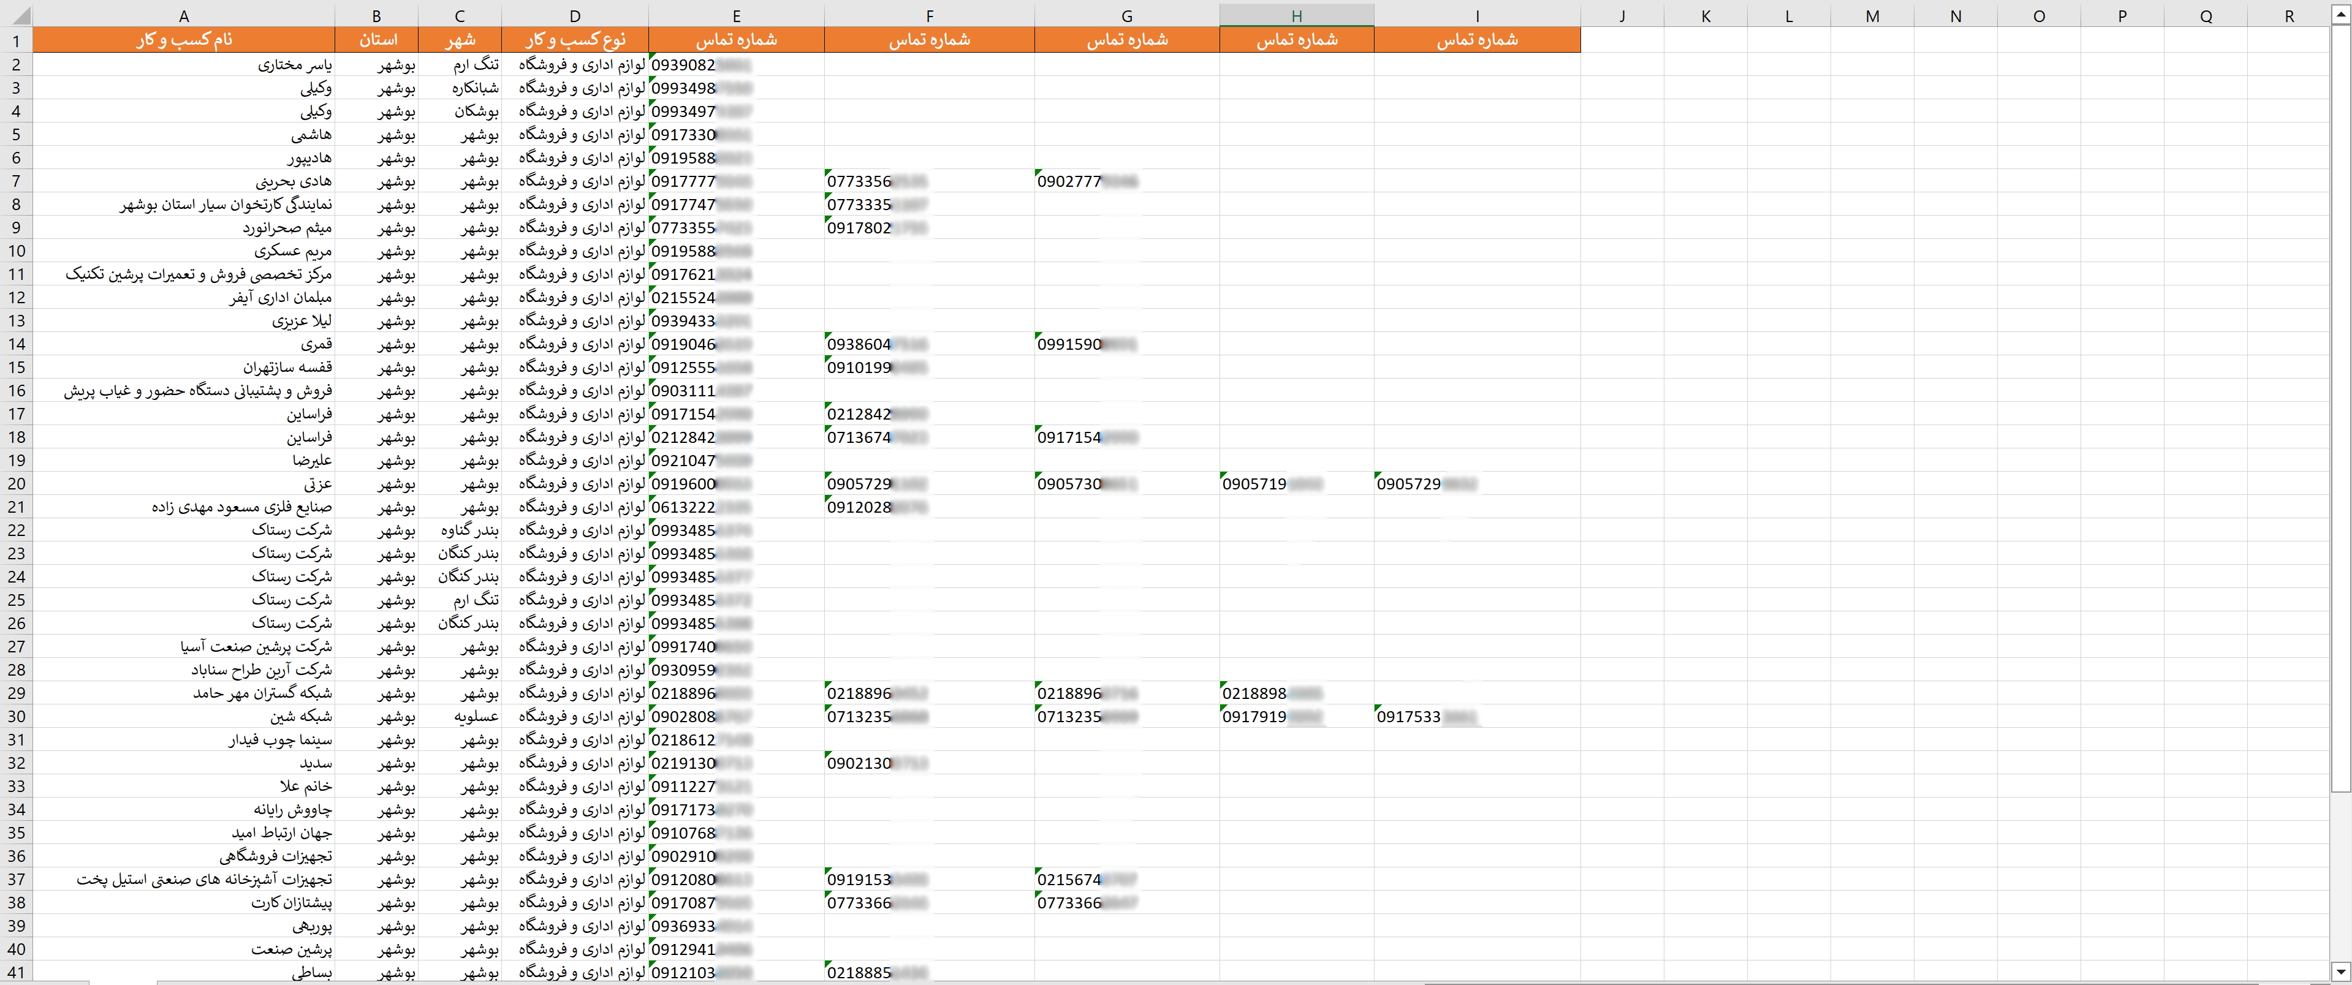Click cell 'تجهیزات فروشگاهی'
The width and height of the screenshot is (2352, 985).
pos(183,856)
